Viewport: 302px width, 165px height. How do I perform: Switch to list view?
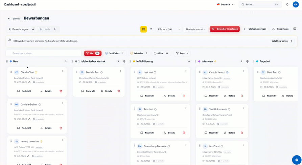[151, 29]
